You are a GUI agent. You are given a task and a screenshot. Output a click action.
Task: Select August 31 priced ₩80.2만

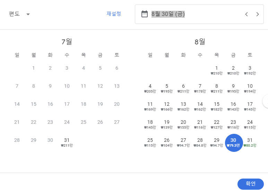pos(250,142)
